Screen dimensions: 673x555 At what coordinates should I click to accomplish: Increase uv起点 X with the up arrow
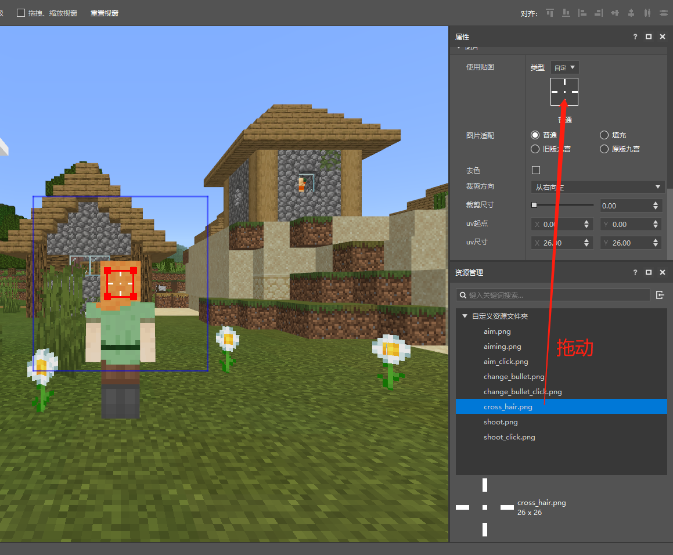coord(586,222)
